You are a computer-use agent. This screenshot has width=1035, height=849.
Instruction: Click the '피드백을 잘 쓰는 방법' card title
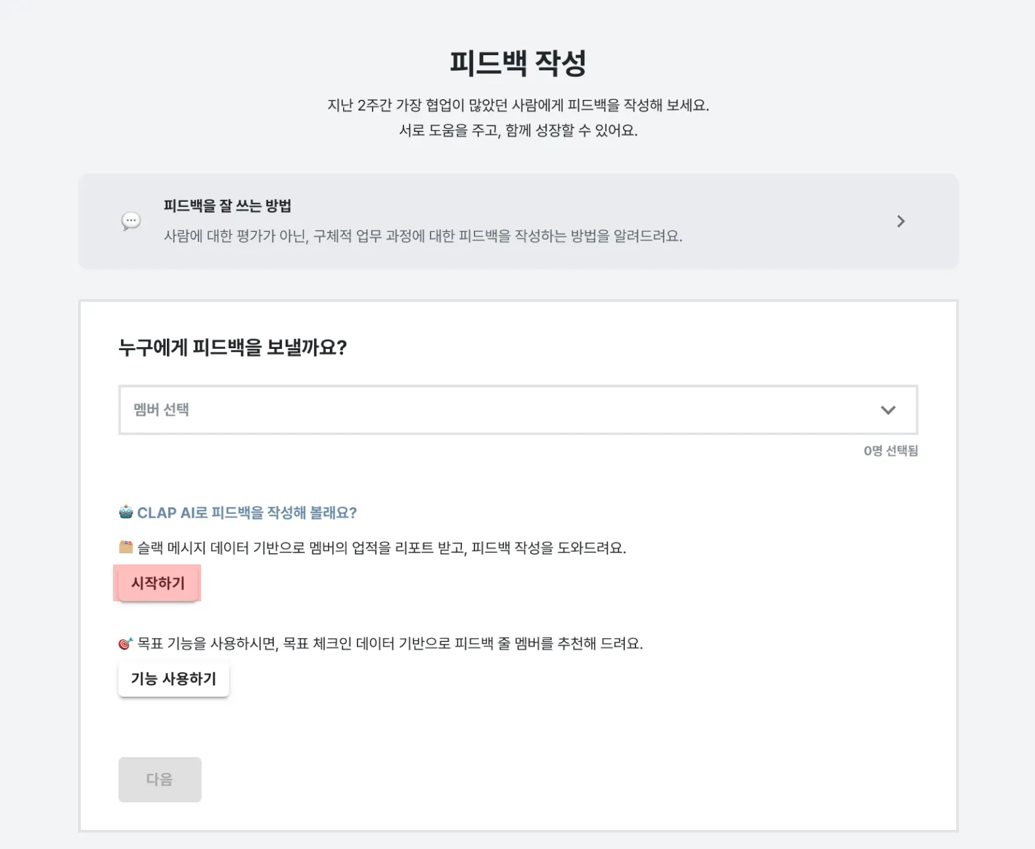tap(227, 206)
